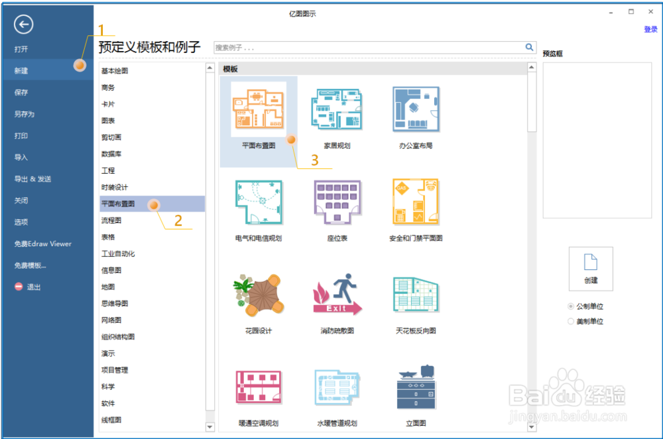Choose the 办公室布局 office layout template icon
663x439 pixels.
[416, 109]
